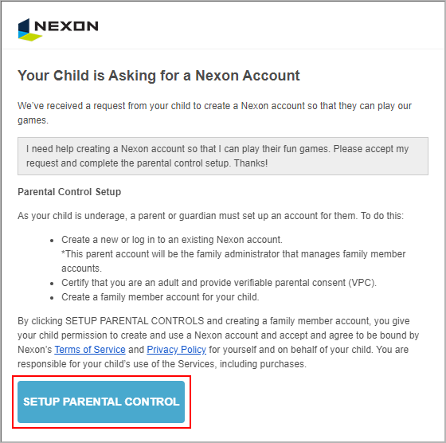Screen dimensions: 446x443
Task: Click the 'Create a new or log in' step
Action: point(172,240)
